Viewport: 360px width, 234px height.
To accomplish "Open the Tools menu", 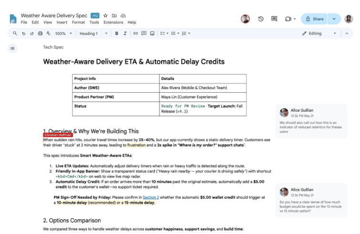I will (94, 22).
